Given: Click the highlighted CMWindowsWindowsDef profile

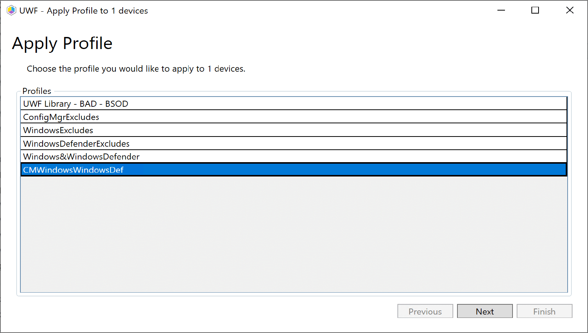Looking at the screenshot, I should pos(73,170).
